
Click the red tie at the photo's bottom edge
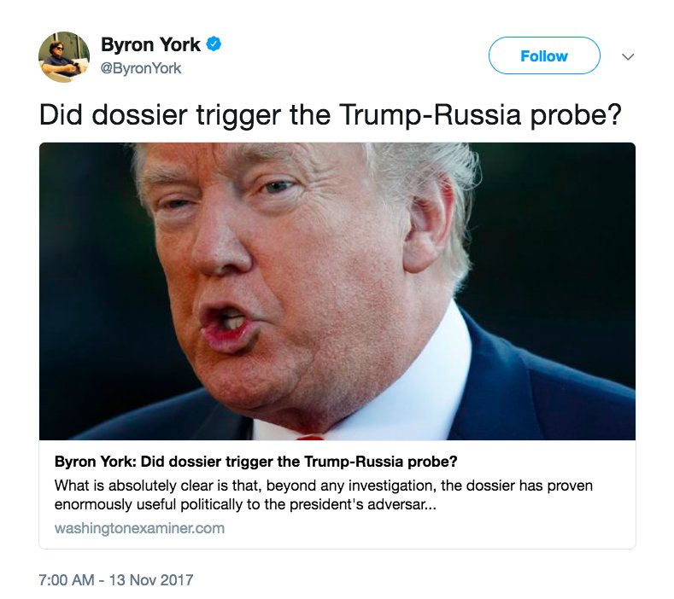(309, 438)
